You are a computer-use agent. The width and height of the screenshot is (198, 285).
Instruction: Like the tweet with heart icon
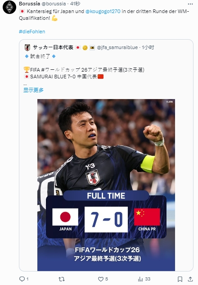click(x=101, y=279)
